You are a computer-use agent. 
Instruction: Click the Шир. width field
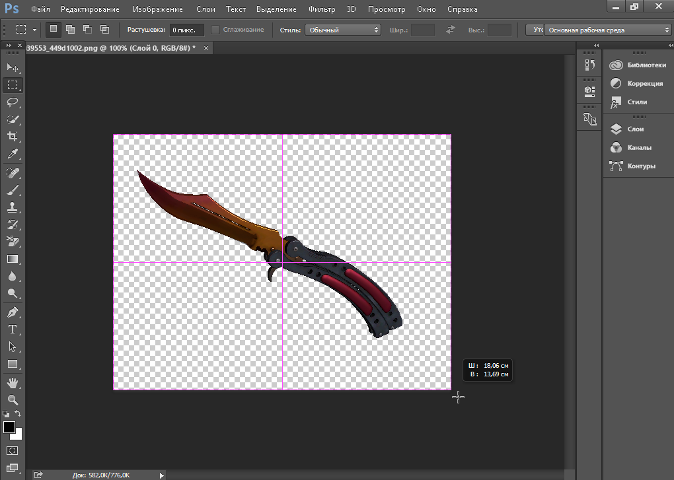point(422,30)
